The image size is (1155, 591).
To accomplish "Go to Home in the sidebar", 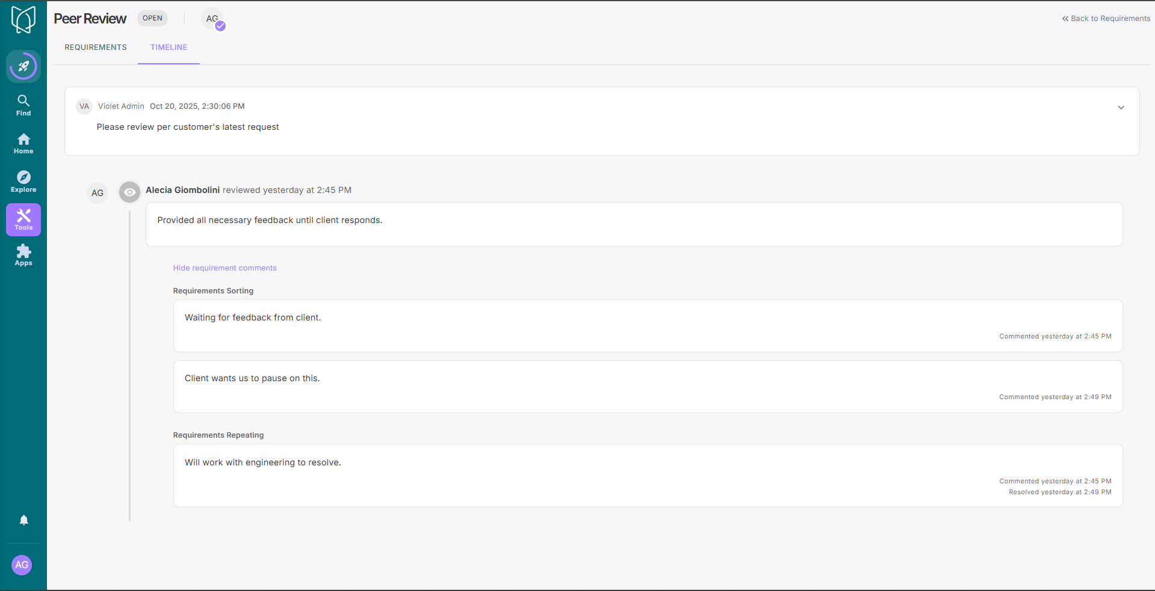I will coord(23,144).
